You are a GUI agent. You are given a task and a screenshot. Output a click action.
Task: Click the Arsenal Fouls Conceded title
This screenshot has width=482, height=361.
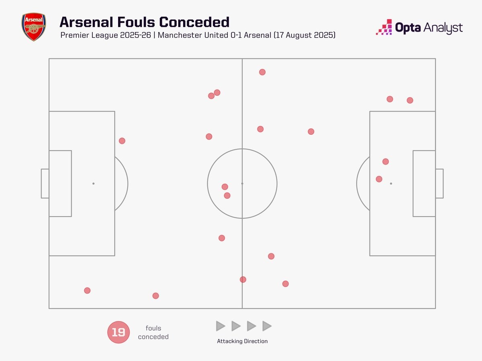[145, 22]
